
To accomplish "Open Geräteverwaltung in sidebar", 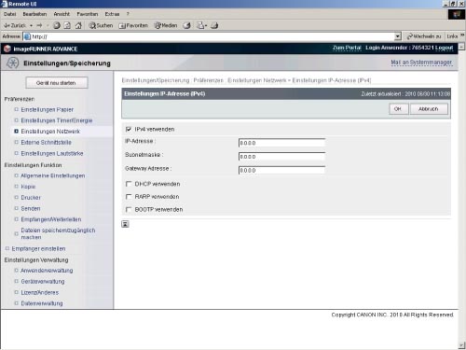I will click(x=43, y=282).
